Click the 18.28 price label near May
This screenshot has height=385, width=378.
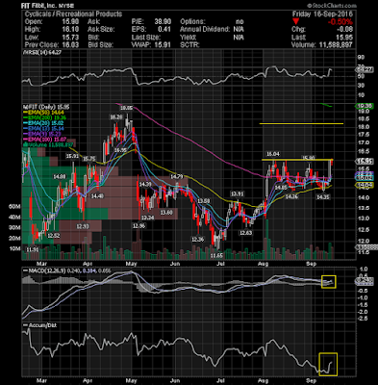(116, 117)
